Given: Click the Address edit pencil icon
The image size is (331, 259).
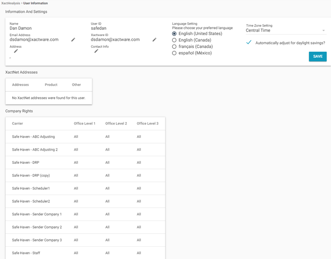Looking at the screenshot, I should coord(16,51).
